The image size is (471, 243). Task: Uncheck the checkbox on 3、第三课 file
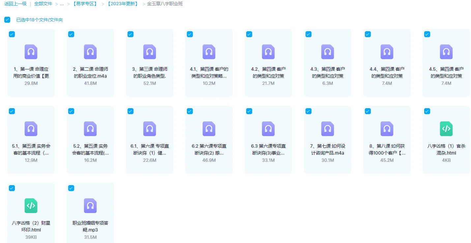tap(131, 34)
